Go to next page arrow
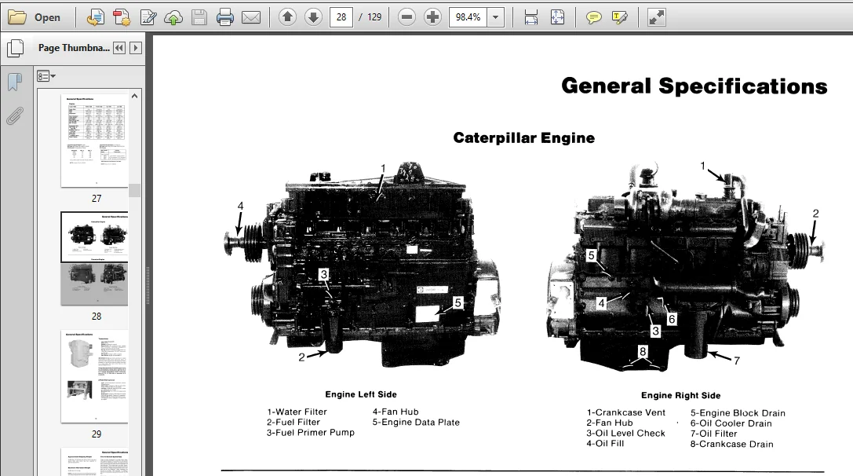 click(x=313, y=17)
